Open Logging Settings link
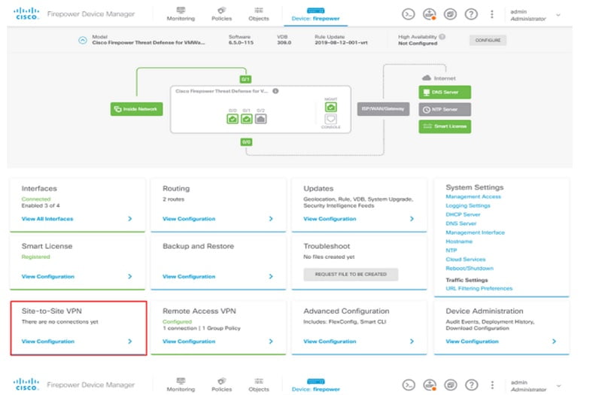Image resolution: width=602 pixels, height=395 pixels. [x=467, y=205]
